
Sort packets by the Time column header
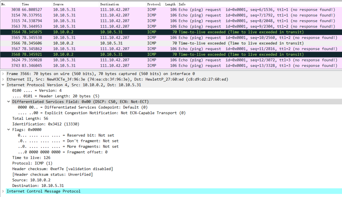36,4
